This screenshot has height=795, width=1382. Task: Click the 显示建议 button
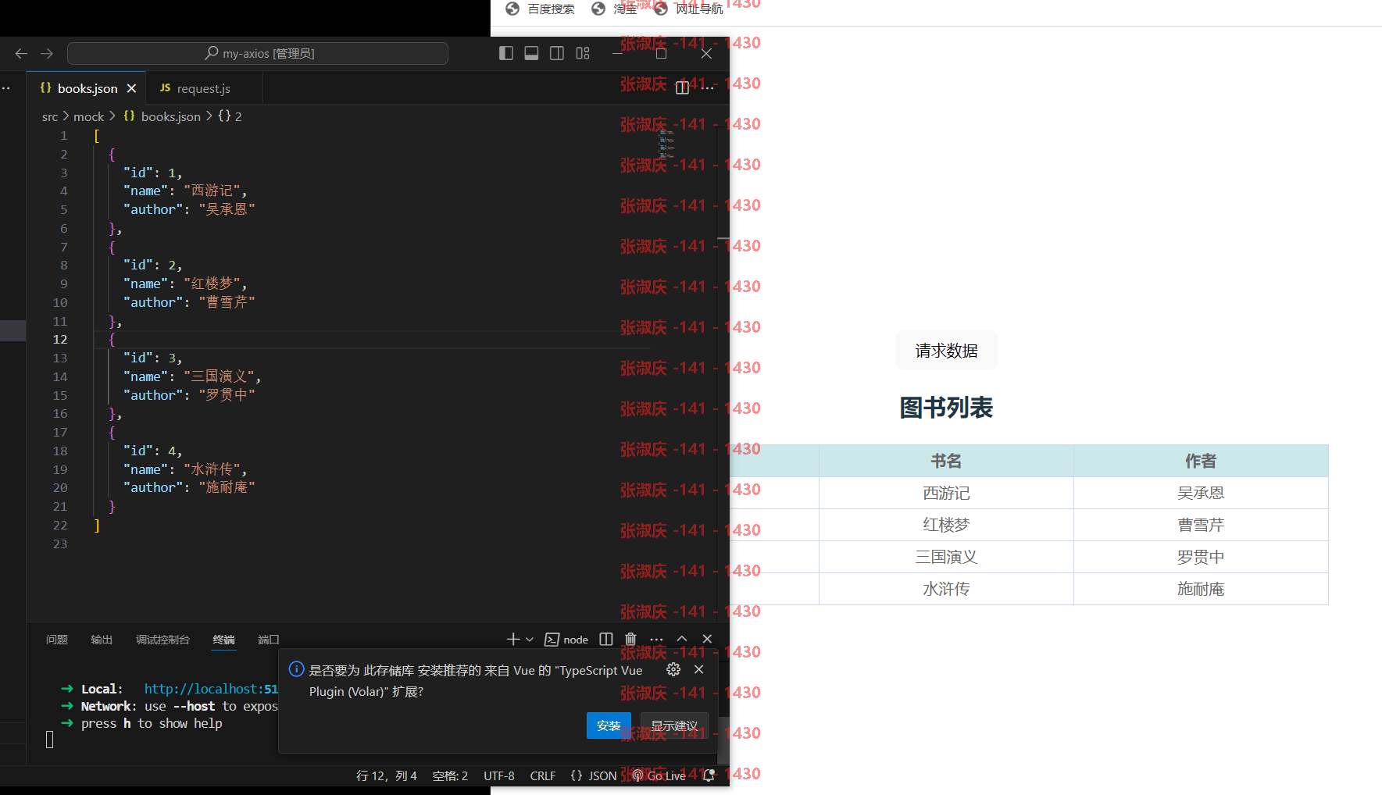tap(674, 725)
